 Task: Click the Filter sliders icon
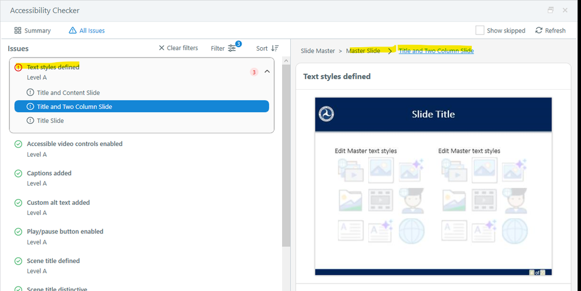232,48
